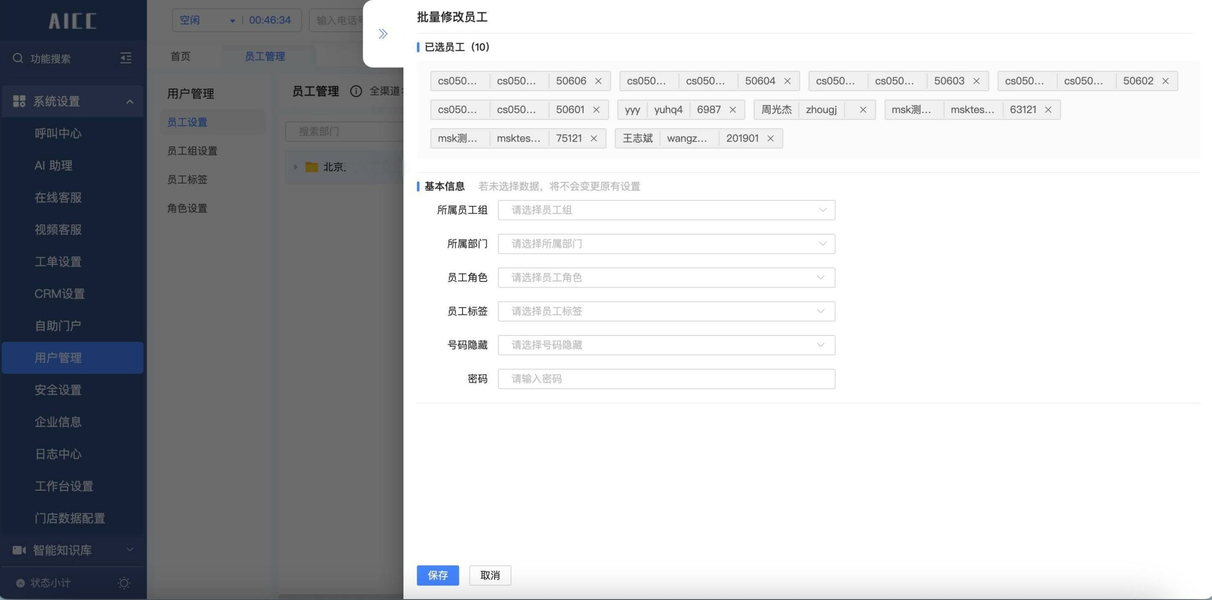Expand the 北京 department tree node
Screen dimensions: 1212x600
click(x=295, y=167)
